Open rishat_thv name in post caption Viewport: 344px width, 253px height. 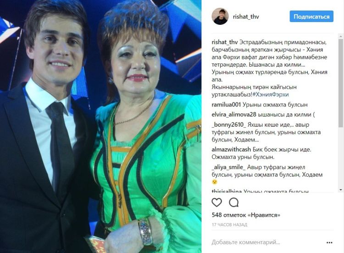[225, 42]
